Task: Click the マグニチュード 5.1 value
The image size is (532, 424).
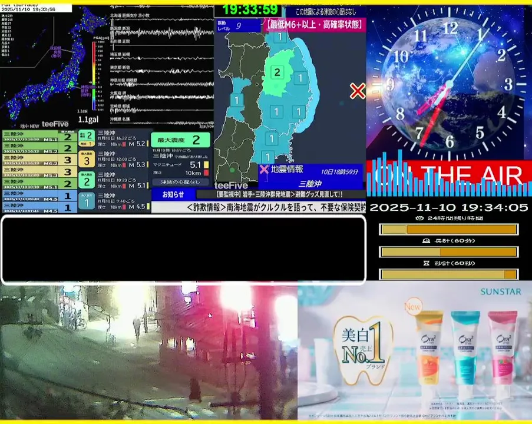Action: 195,165
